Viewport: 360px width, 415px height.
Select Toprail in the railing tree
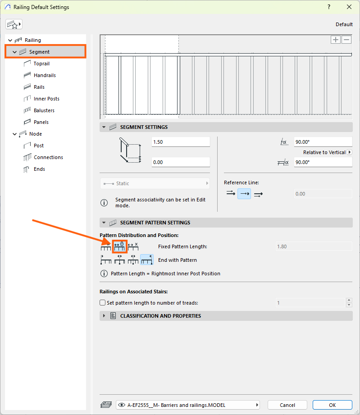pos(41,64)
